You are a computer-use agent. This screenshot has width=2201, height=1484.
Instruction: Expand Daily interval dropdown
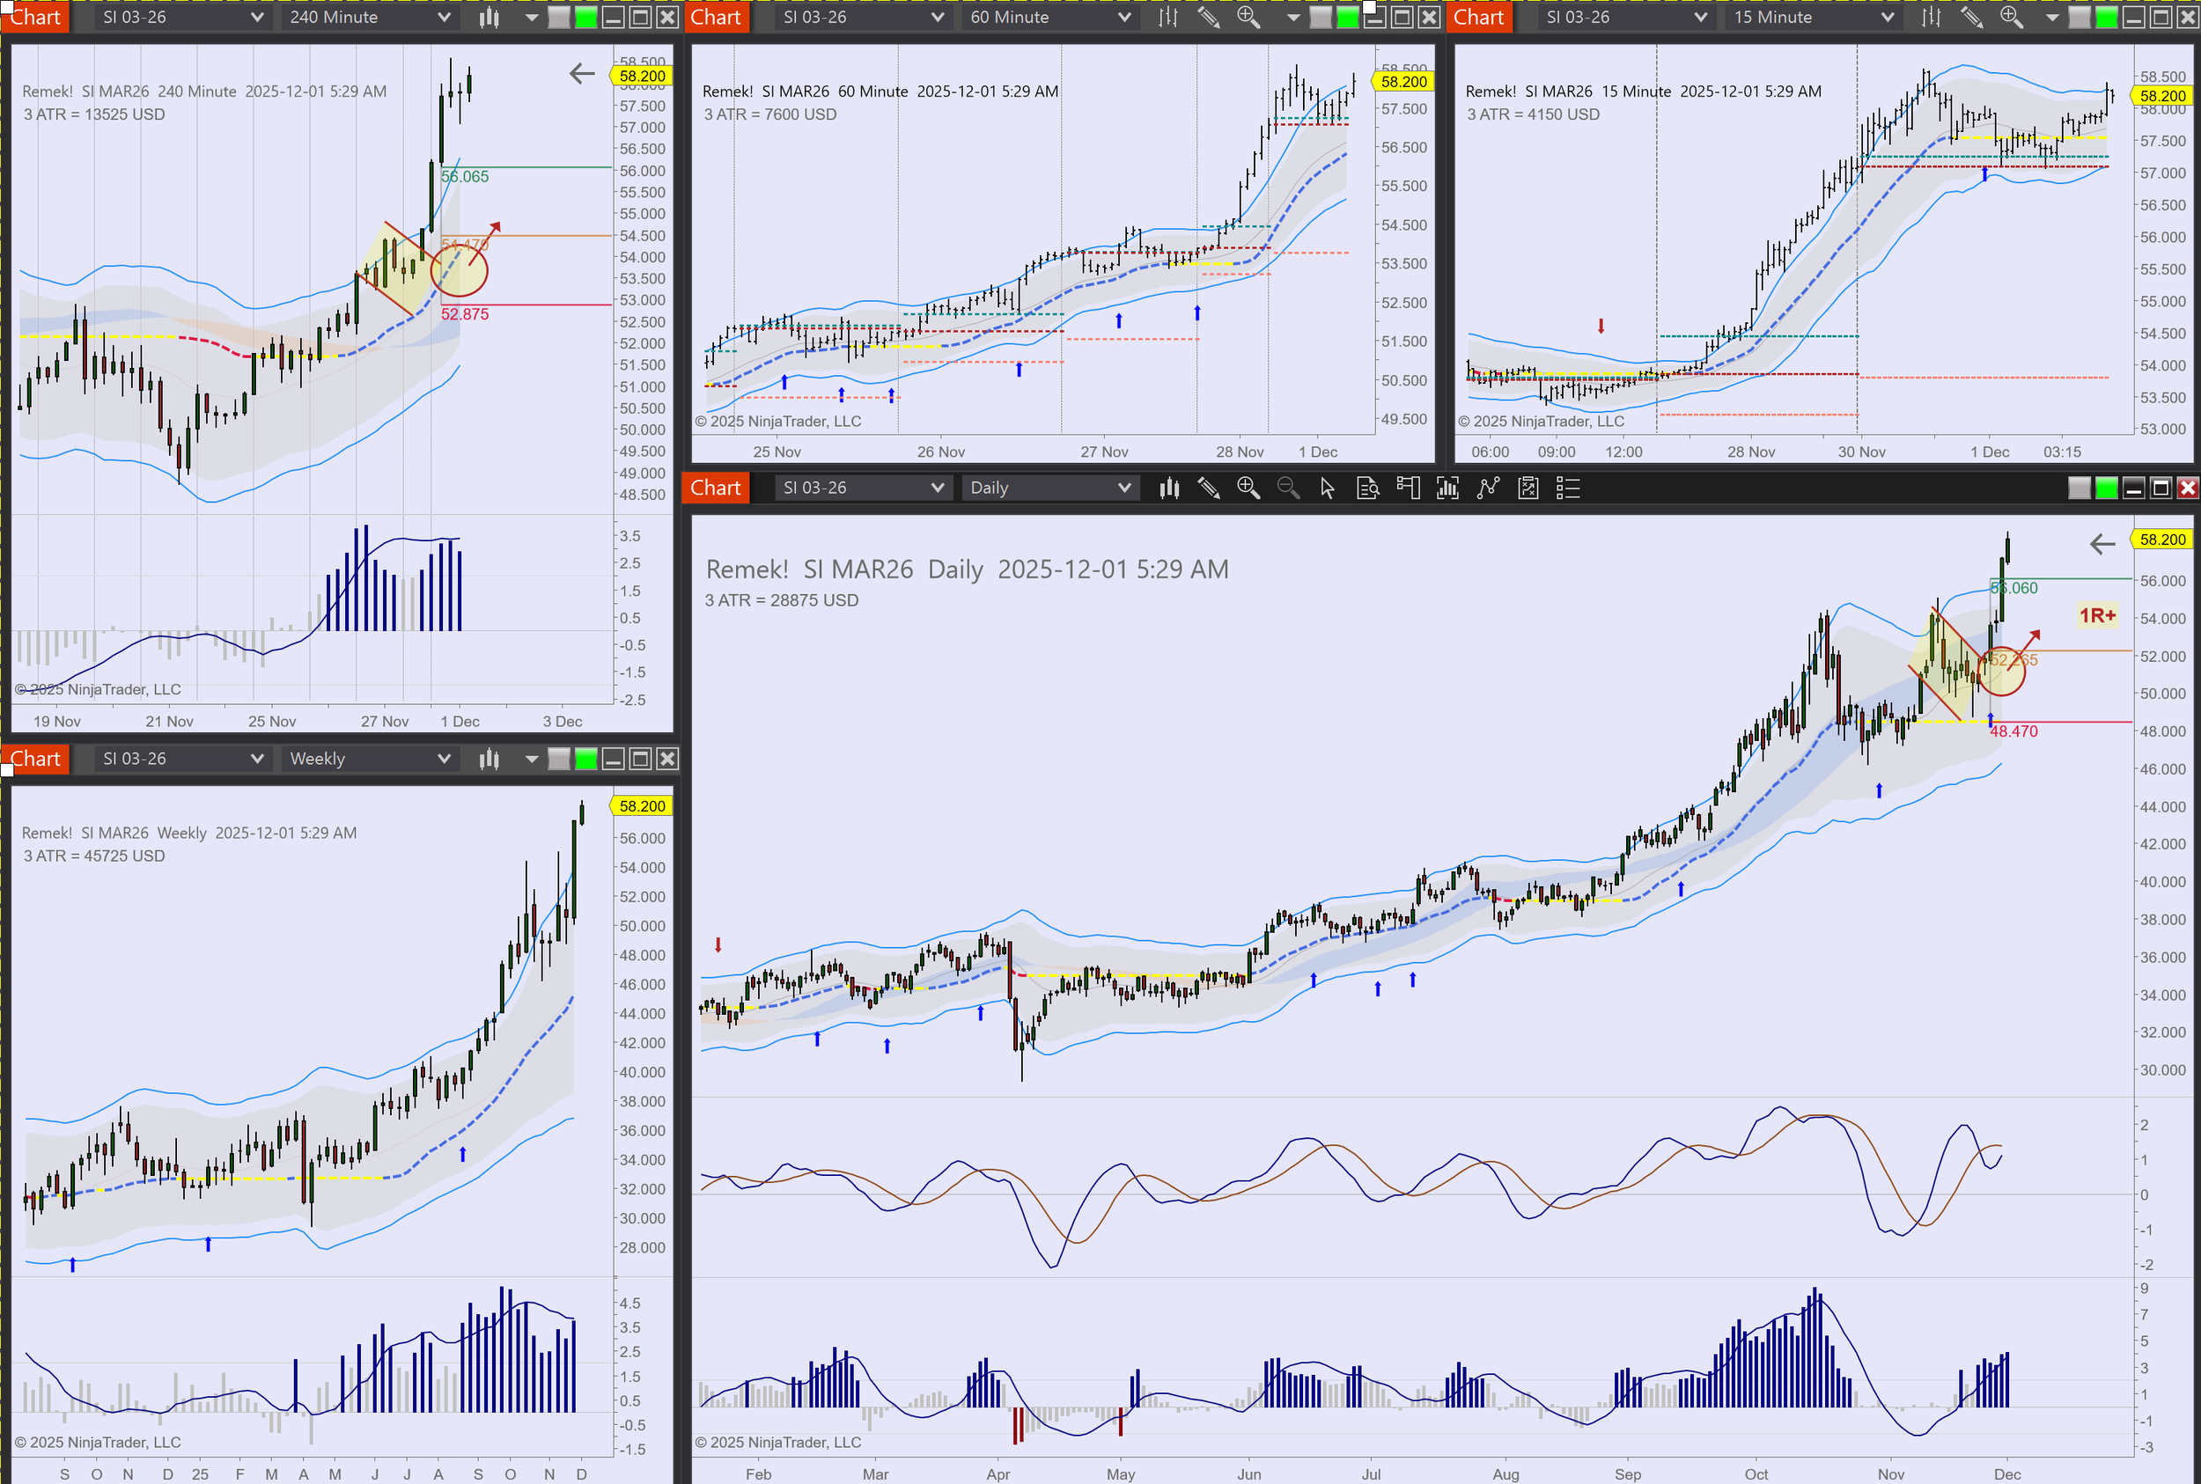point(1123,489)
